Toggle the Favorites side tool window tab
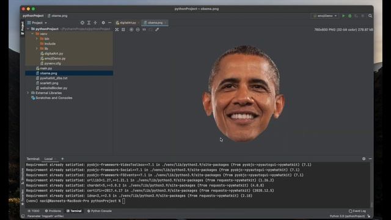Image resolution: width=391 pixels, height=220 pixels. 23,197
